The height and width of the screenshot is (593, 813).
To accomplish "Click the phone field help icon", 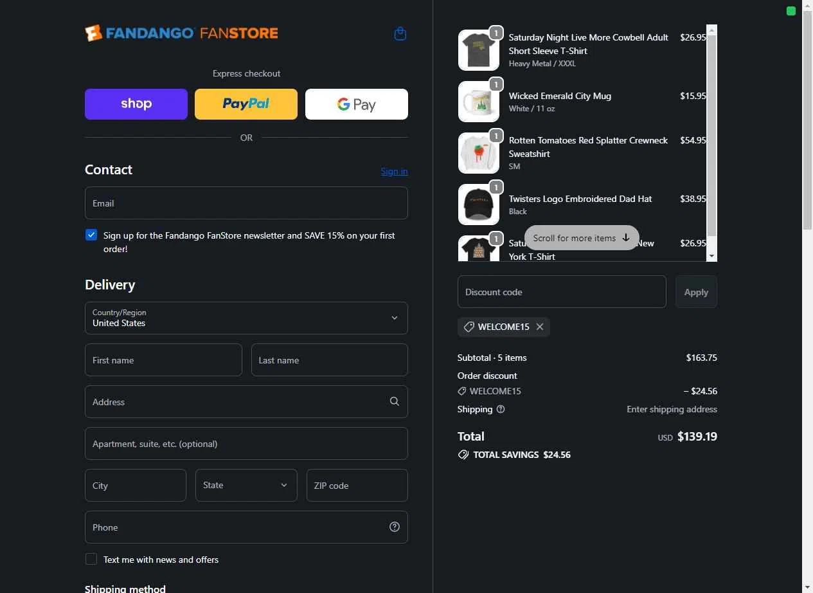I will (x=394, y=527).
